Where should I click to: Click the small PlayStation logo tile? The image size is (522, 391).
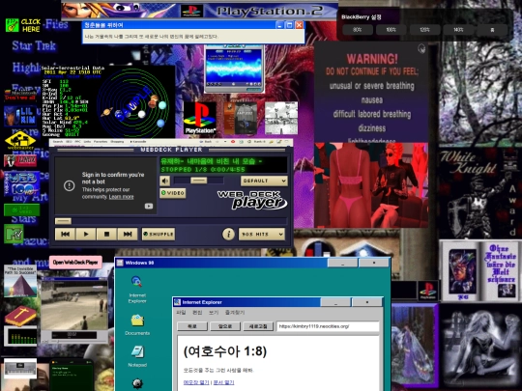[x=428, y=290]
